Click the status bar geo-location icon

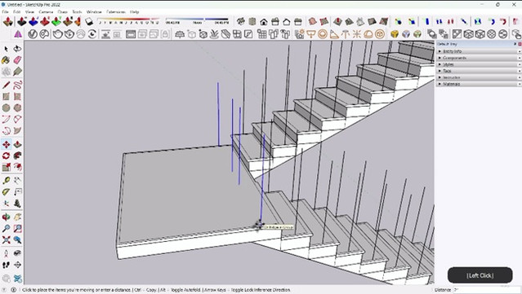pyautogui.click(x=5, y=290)
